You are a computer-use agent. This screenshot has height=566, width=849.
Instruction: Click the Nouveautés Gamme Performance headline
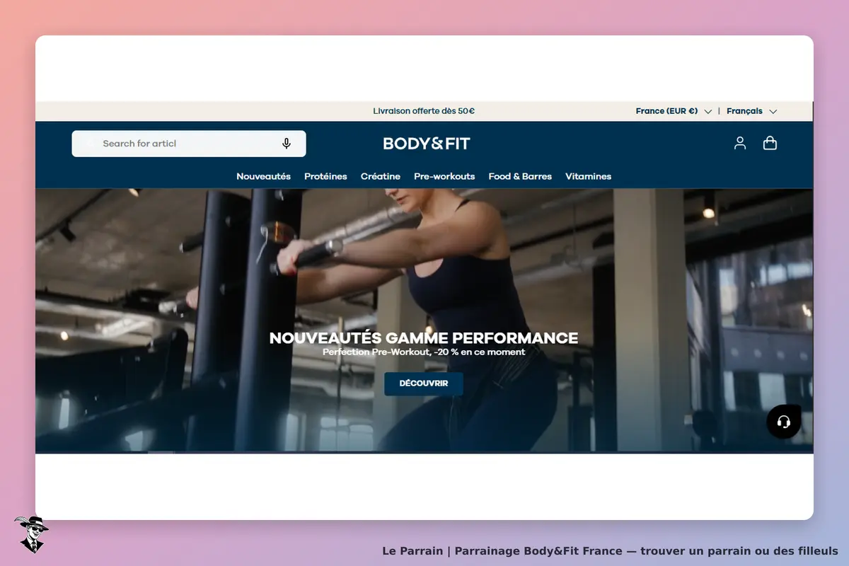[x=424, y=338]
